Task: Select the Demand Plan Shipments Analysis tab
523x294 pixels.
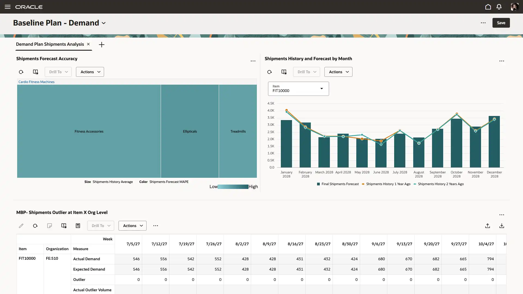Action: [50, 44]
